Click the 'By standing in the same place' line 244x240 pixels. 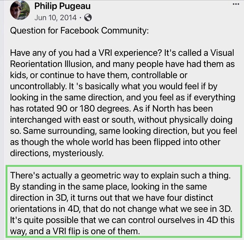109,187
